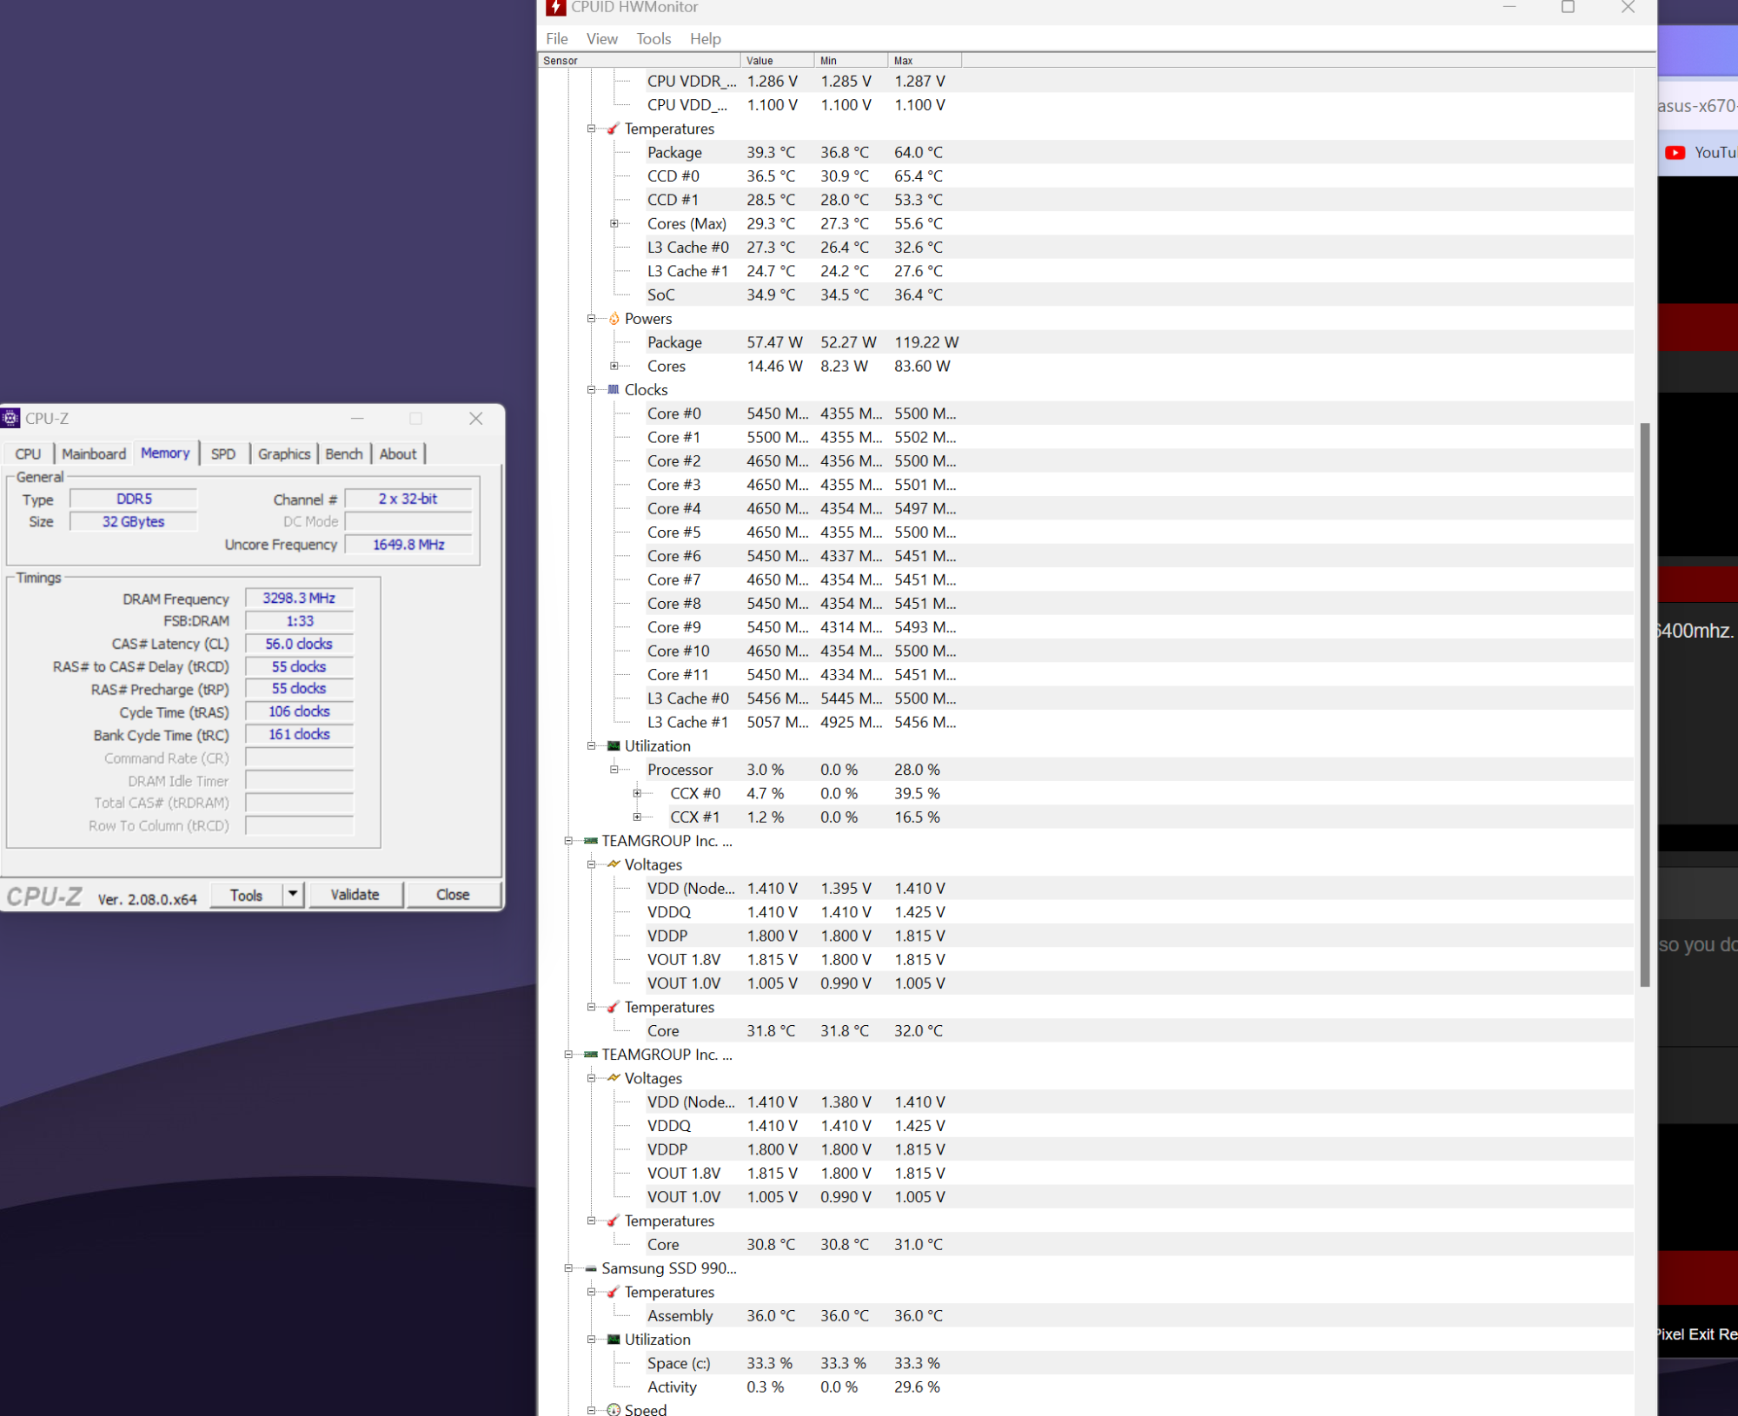1738x1416 pixels.
Task: Open the Tools dropdown arrow in CPU-Z
Action: (293, 894)
